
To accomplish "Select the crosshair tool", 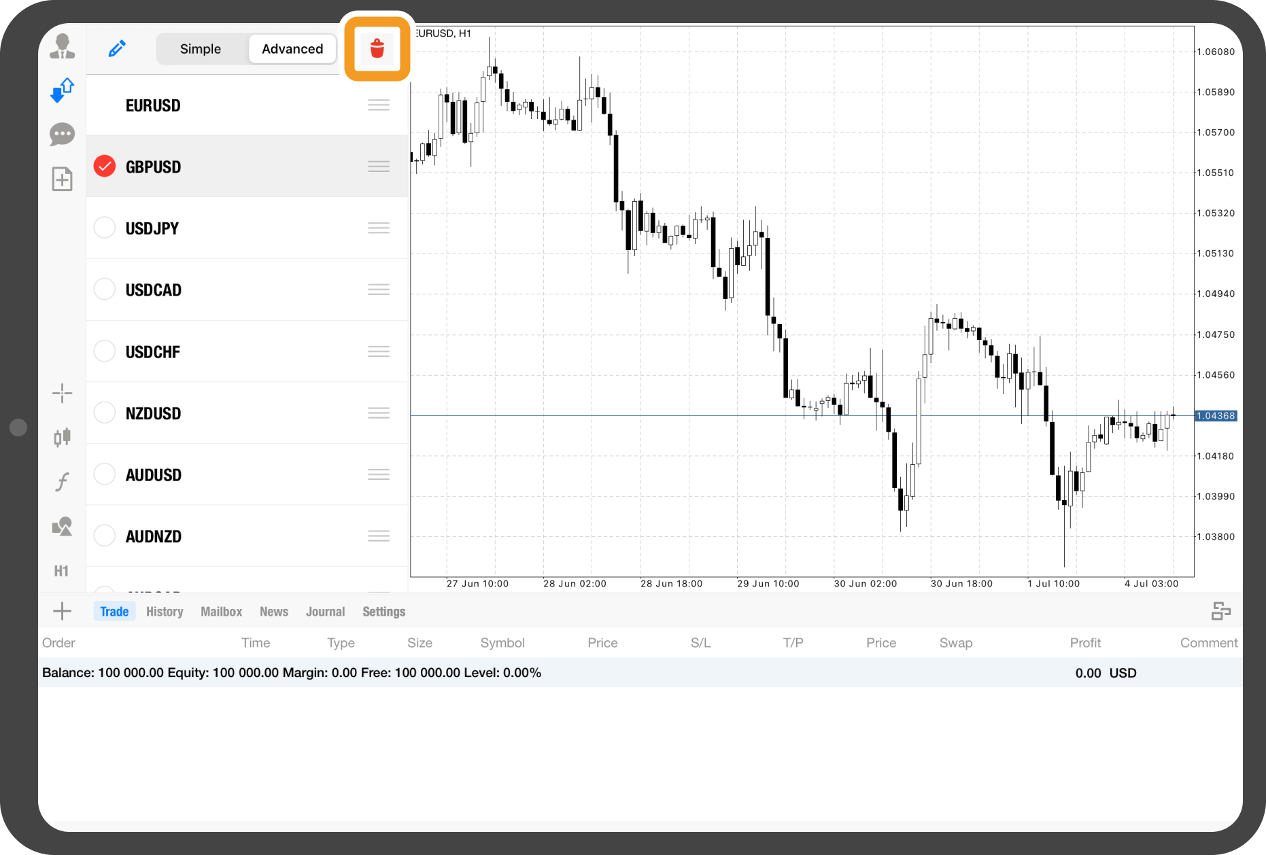I will click(x=62, y=393).
